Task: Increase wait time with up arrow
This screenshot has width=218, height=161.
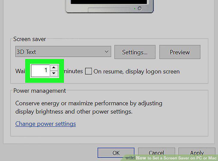Action: click(x=54, y=68)
